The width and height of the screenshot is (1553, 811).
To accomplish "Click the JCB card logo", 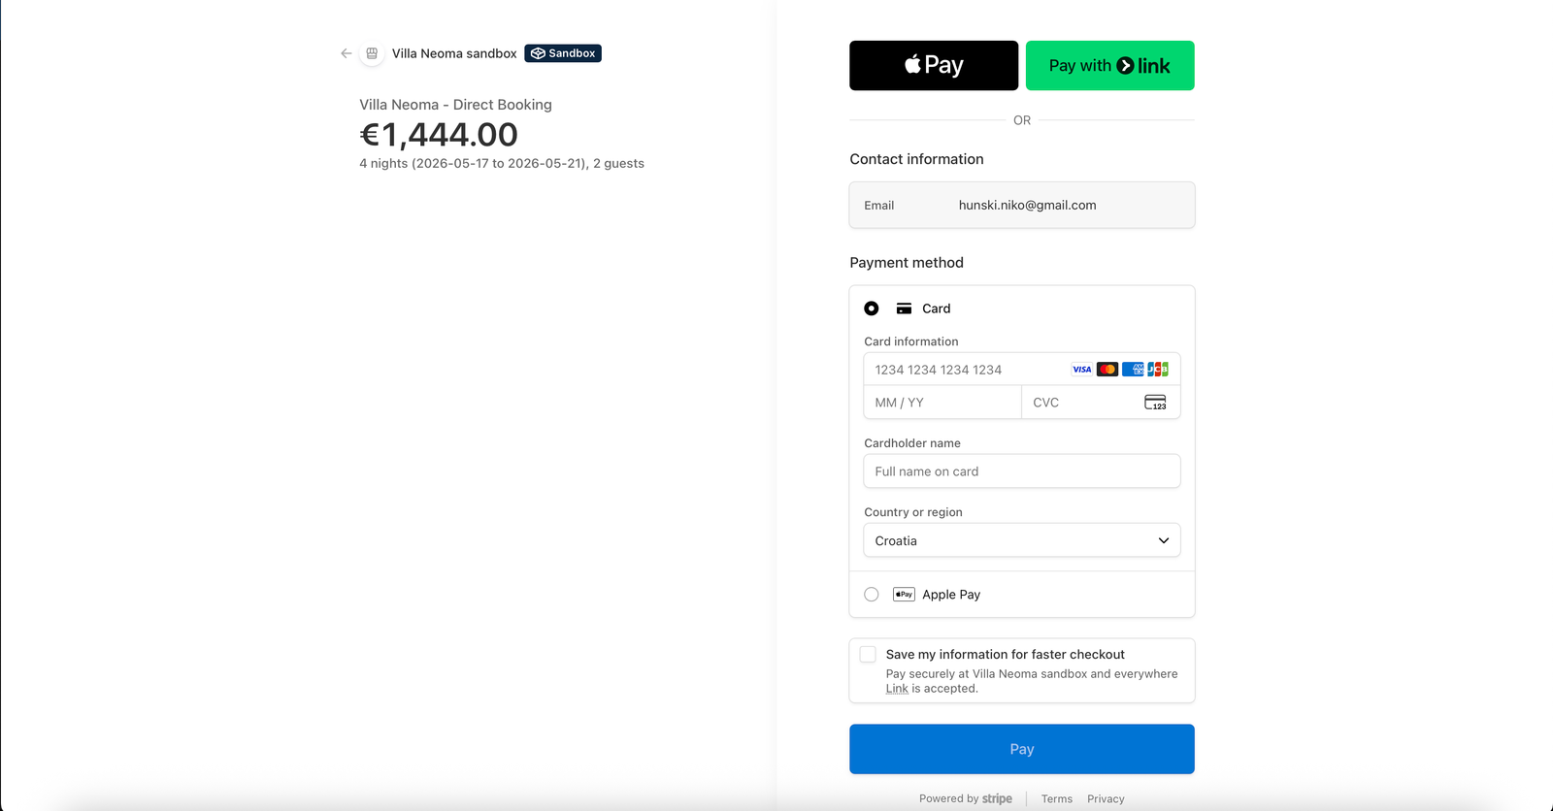I will pos(1158,370).
